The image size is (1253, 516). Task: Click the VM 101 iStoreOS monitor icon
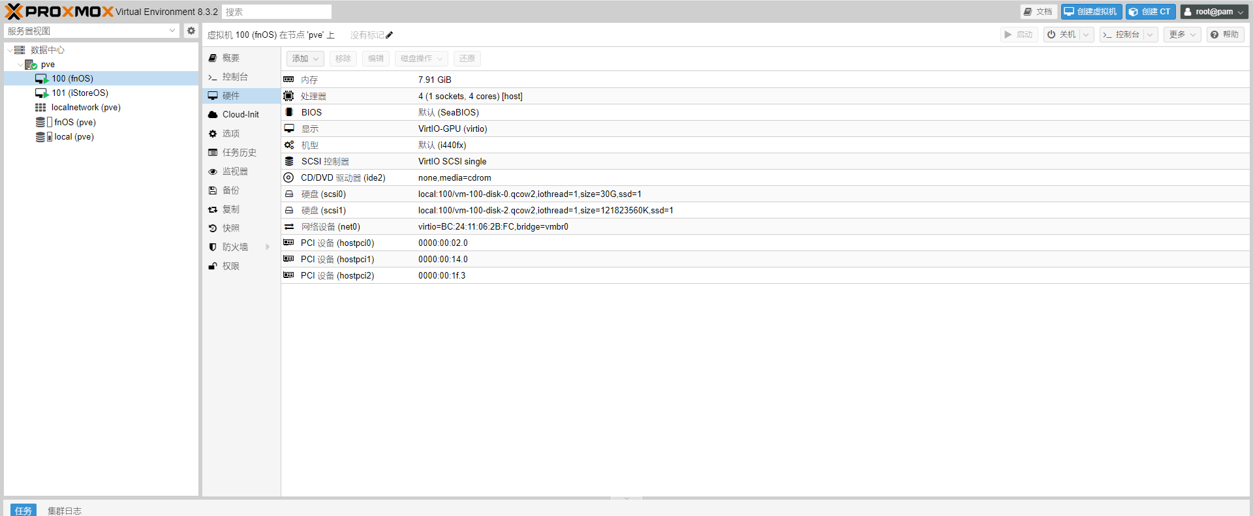coord(42,93)
